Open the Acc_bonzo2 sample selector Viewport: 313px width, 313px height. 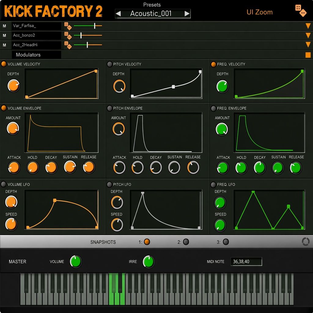point(36,35)
